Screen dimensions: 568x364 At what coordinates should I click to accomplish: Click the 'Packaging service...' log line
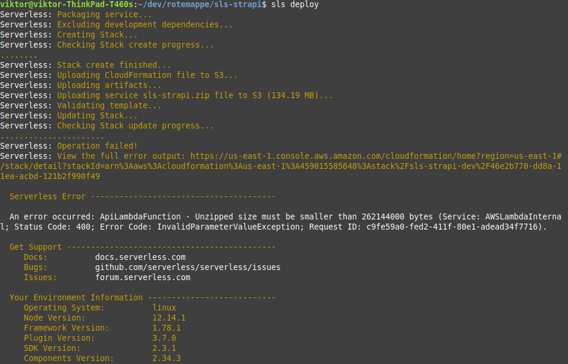pos(104,15)
